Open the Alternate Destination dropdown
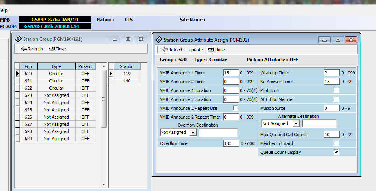Screen dimensions: 376x191 tap(296, 123)
